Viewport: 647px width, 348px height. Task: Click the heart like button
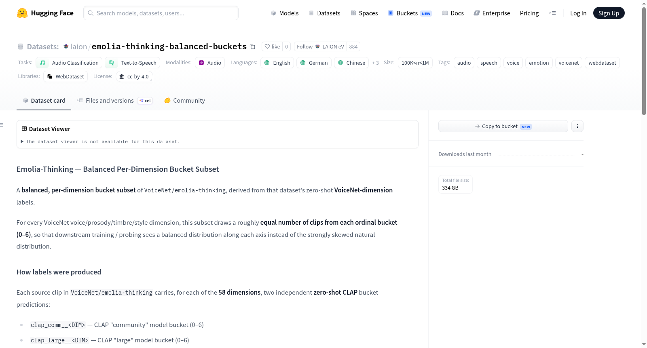[272, 46]
